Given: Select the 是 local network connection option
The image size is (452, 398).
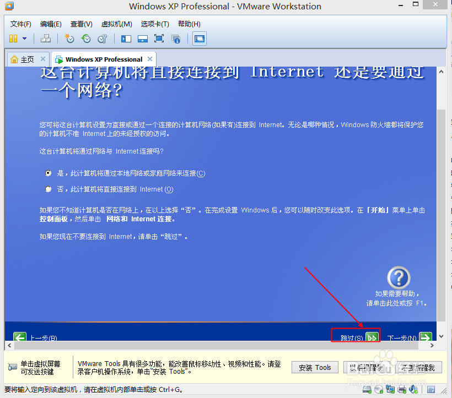Looking at the screenshot, I should click(48, 173).
